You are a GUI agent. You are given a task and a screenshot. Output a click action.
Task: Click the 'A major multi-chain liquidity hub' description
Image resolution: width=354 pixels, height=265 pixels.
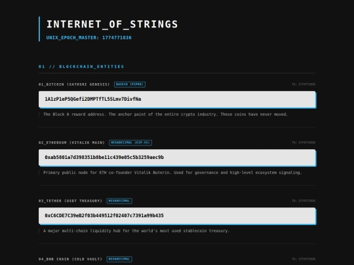[136, 231]
